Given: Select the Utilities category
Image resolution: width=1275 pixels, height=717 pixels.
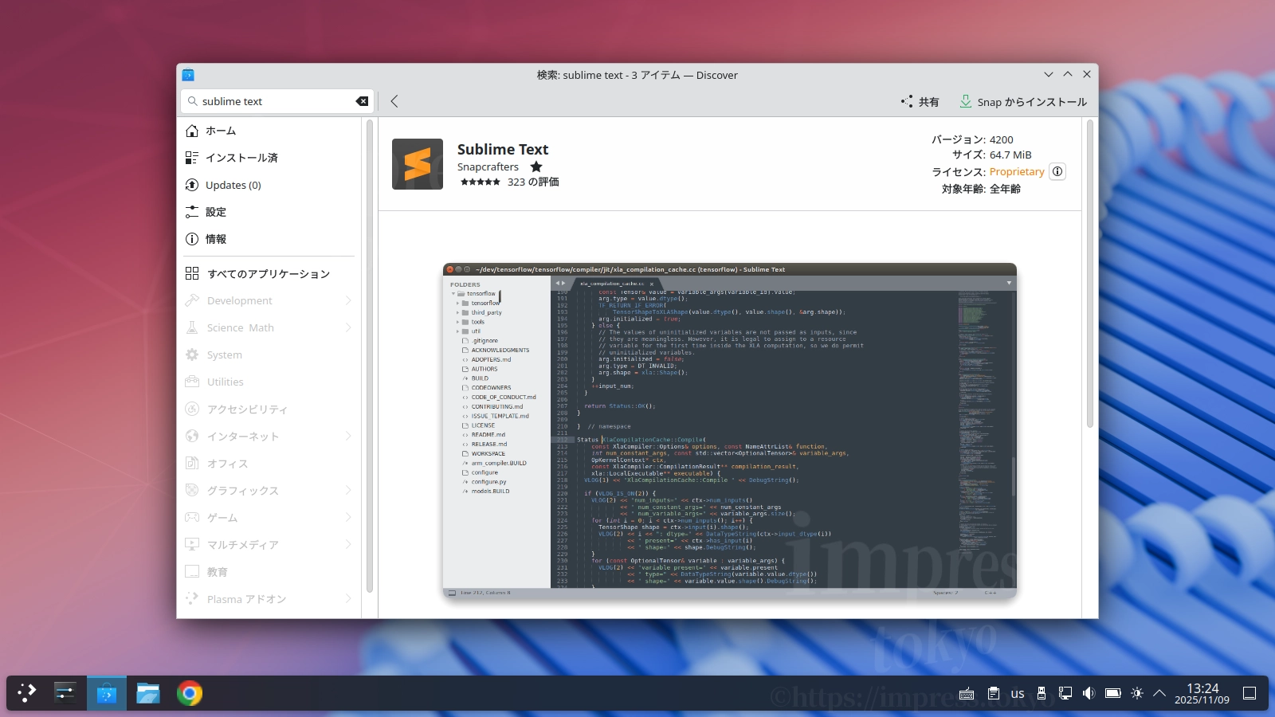Looking at the screenshot, I should 269,382.
